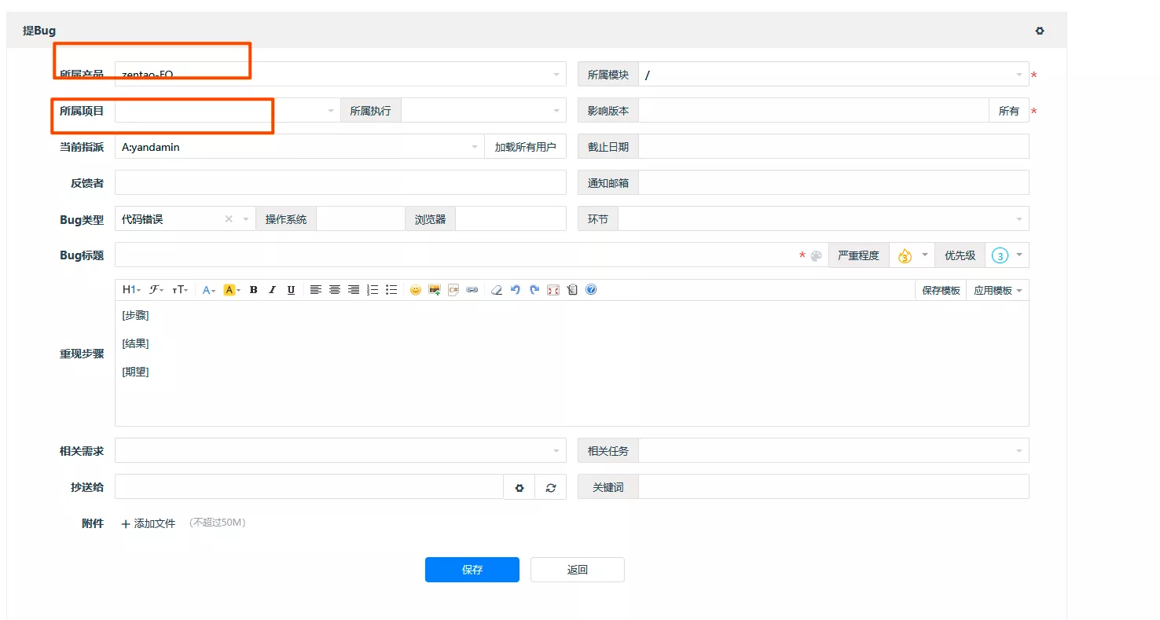Pick the text color (blue A)
Image resolution: width=1160 pixels, height=620 pixels.
[x=209, y=290]
